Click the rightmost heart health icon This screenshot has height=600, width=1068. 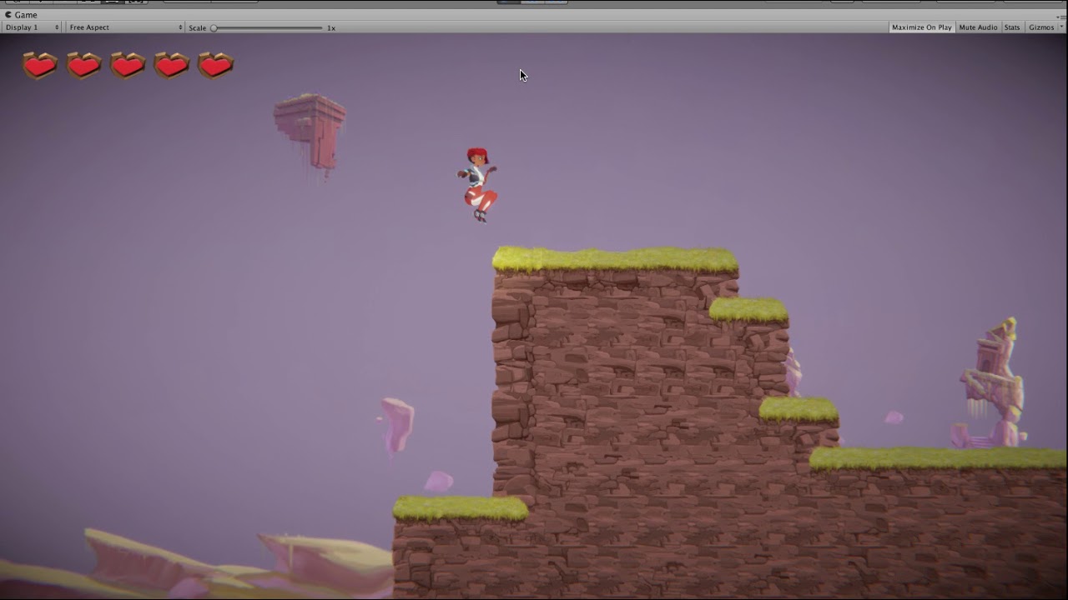(215, 65)
